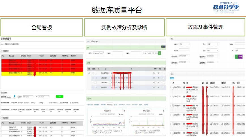
Task: Tick the checkbox of the incident row ending 5396
Action: [x=171, y=87]
